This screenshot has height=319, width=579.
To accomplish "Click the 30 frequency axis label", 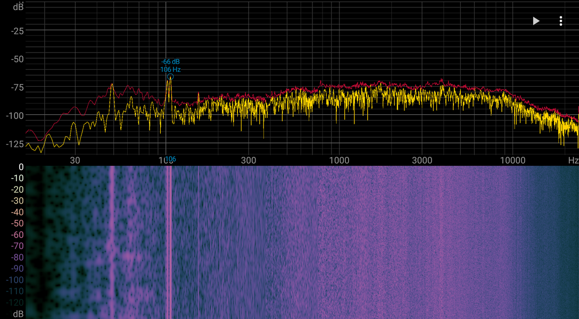I will (75, 161).
